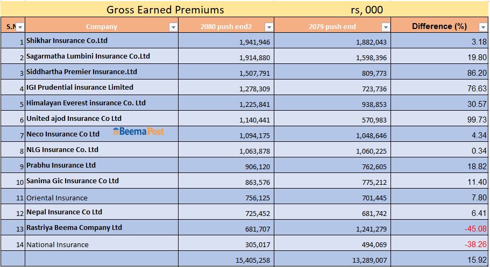
Task: Click the Beema Post watermark logo
Action: pos(139,131)
